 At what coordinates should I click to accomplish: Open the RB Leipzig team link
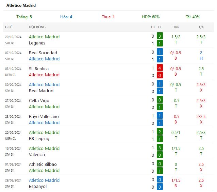(39, 139)
